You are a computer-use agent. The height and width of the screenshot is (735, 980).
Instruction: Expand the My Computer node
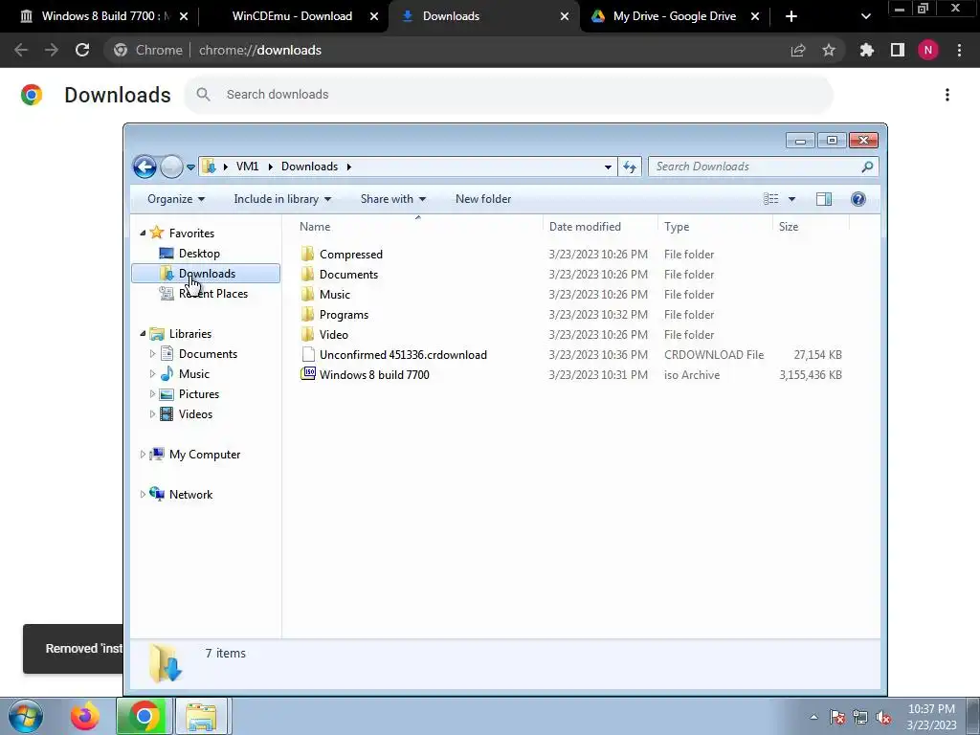(143, 455)
